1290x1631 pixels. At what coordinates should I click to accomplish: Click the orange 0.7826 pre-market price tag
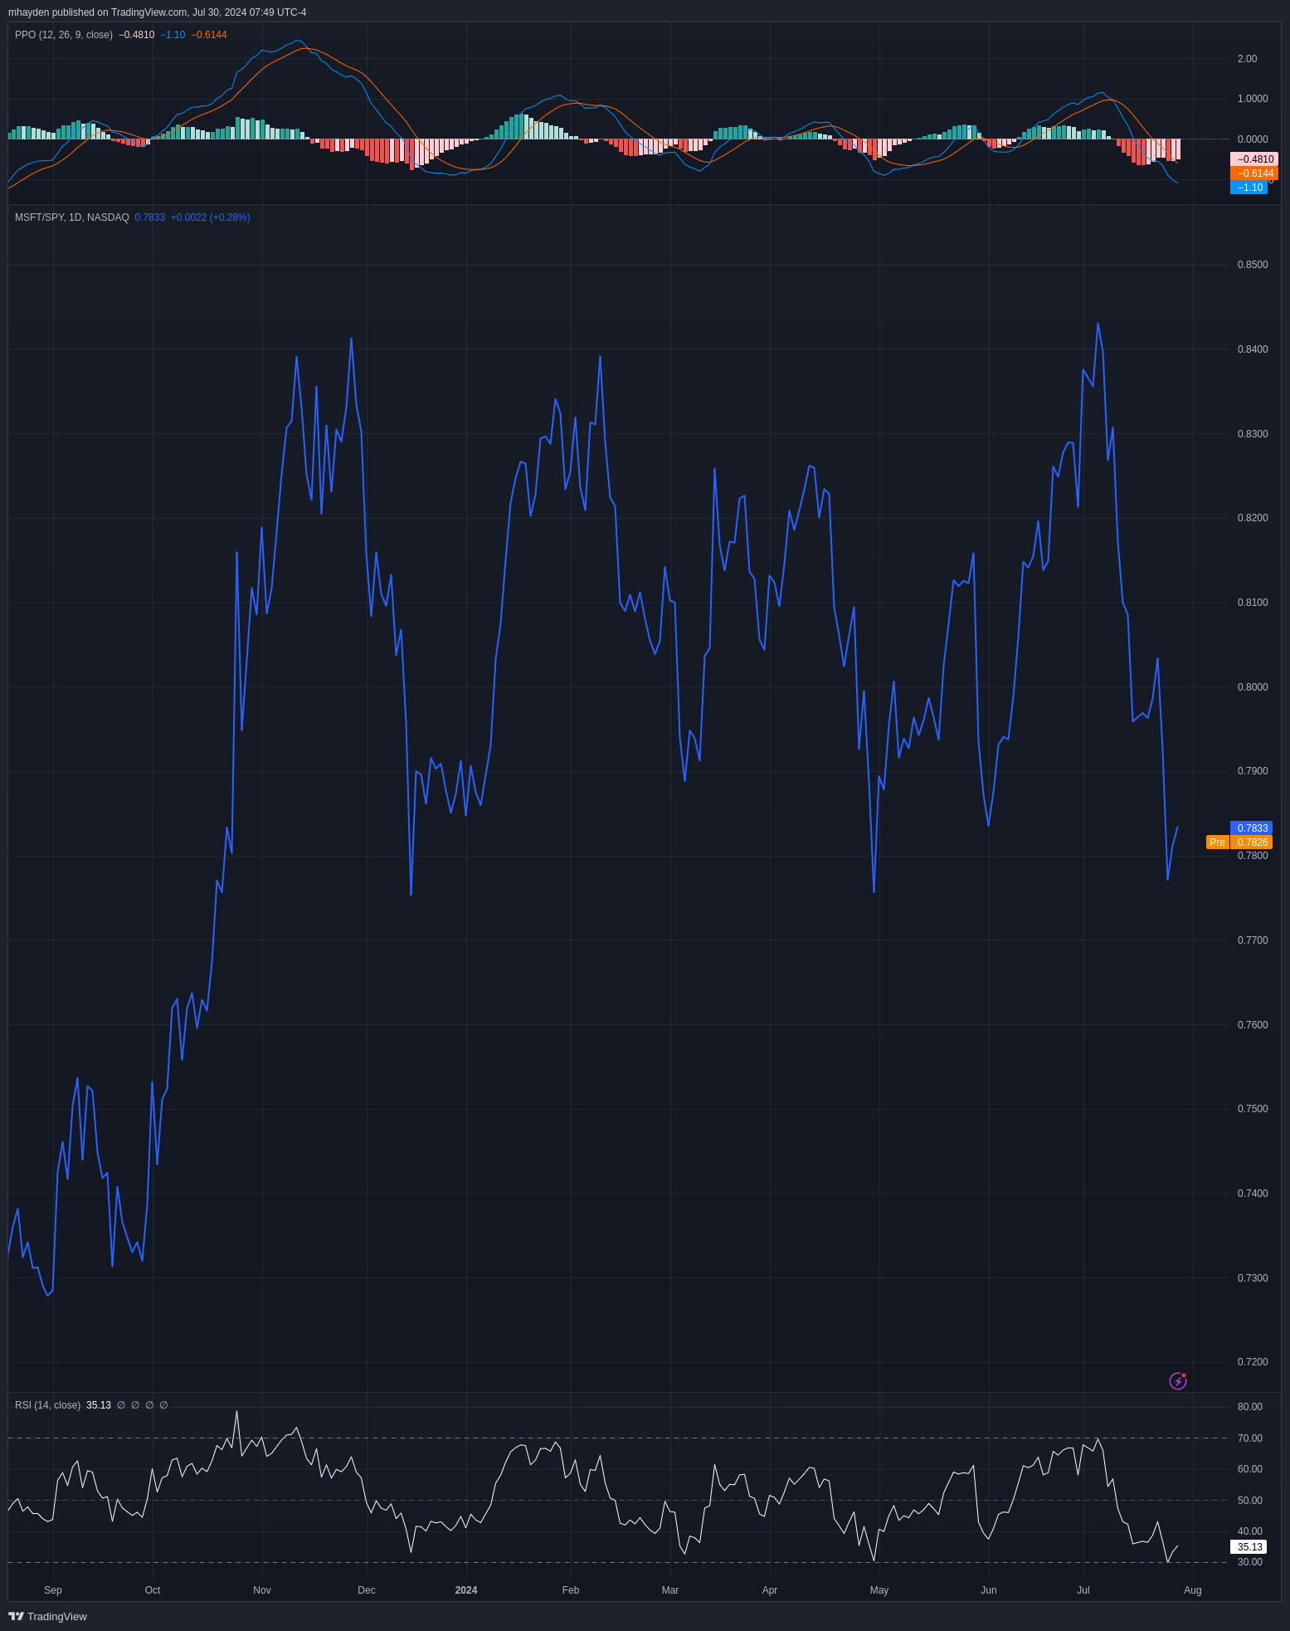[x=1252, y=842]
